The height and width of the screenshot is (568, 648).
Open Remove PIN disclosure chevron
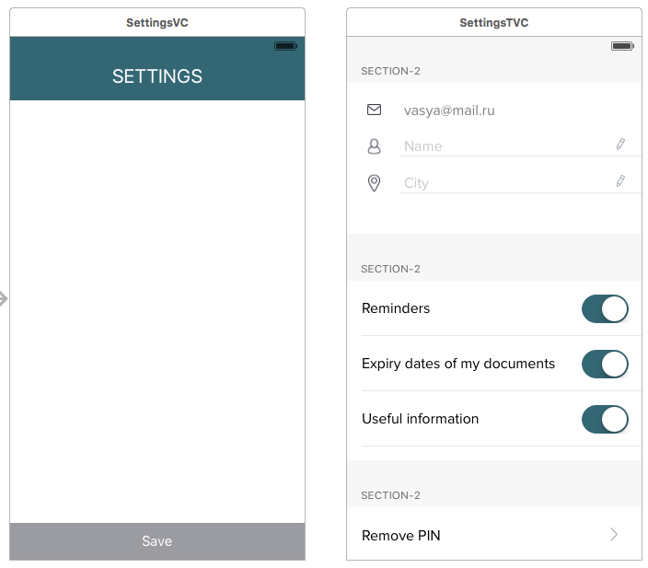click(x=614, y=535)
